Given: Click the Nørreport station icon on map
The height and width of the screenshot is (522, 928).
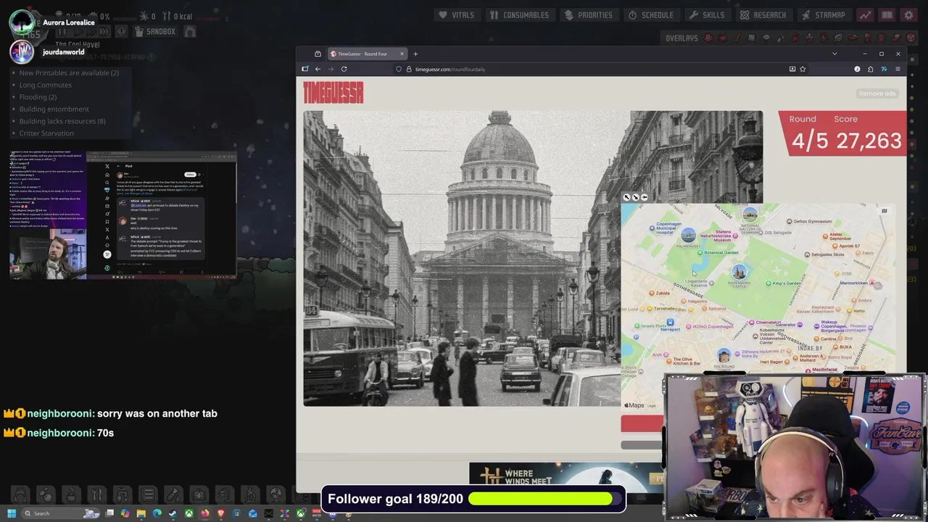Looking at the screenshot, I should (670, 322).
